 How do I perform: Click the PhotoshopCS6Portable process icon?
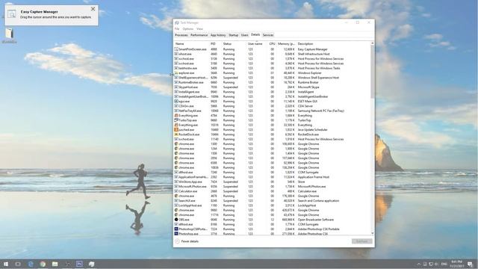[176, 229]
